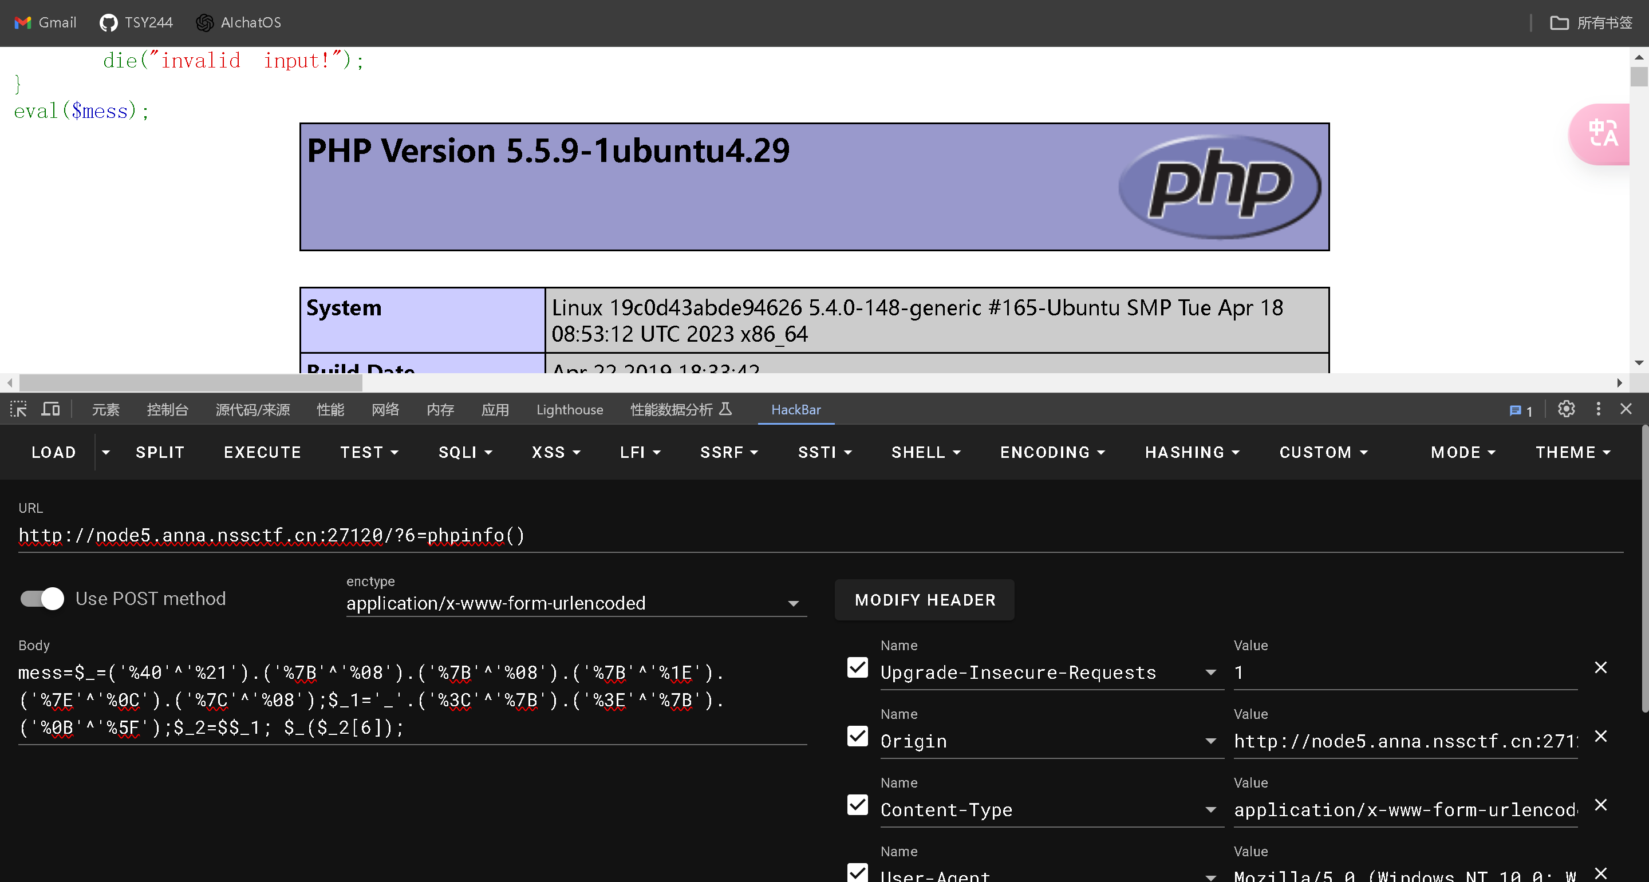Image resolution: width=1649 pixels, height=882 pixels.
Task: Open the ENCODING dropdown menu
Action: 1052,453
